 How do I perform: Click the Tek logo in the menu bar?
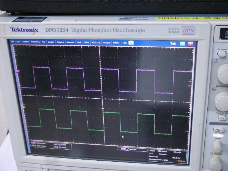click(173, 43)
